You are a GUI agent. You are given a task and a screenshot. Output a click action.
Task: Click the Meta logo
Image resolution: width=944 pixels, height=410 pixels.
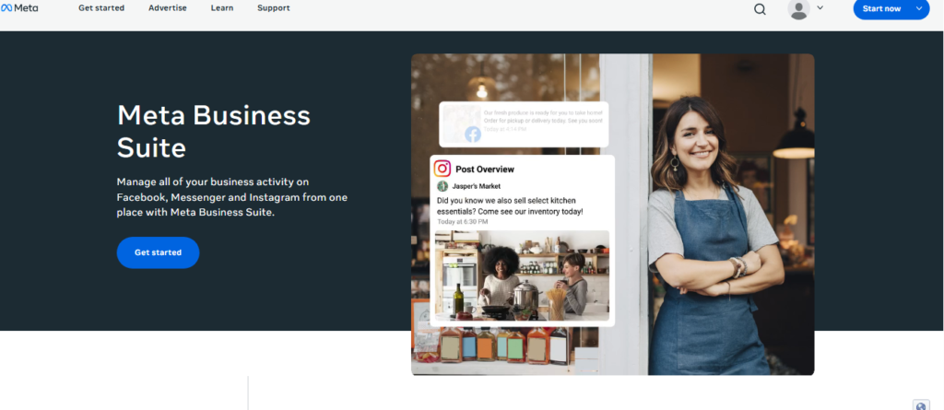[x=19, y=7]
